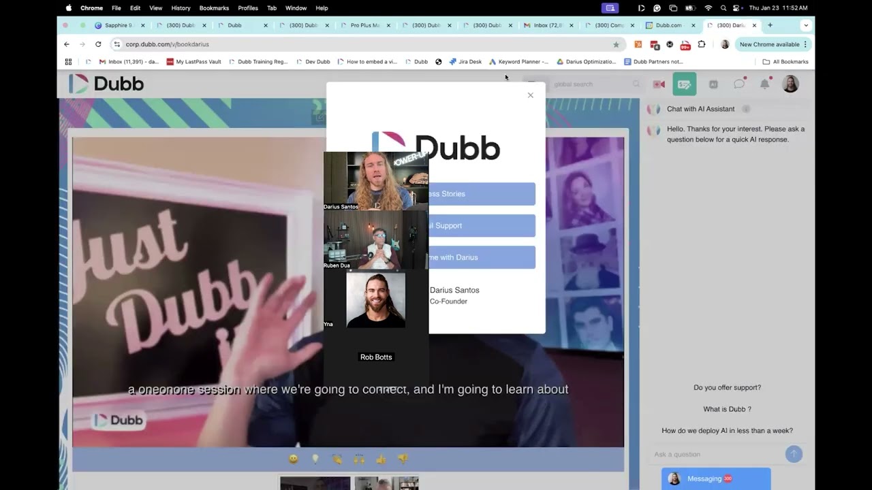Viewport: 872px width, 490px height.
Task: Reload the page with the refresh icon
Action: (98, 44)
